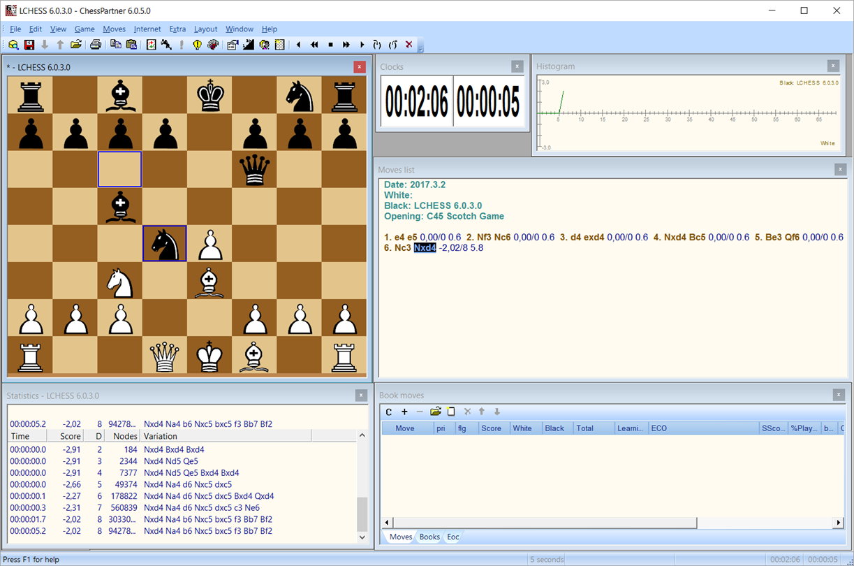This screenshot has width=854, height=566.
Task: Click the Open folder icon in main toolbar
Action: pyautogui.click(x=76, y=45)
